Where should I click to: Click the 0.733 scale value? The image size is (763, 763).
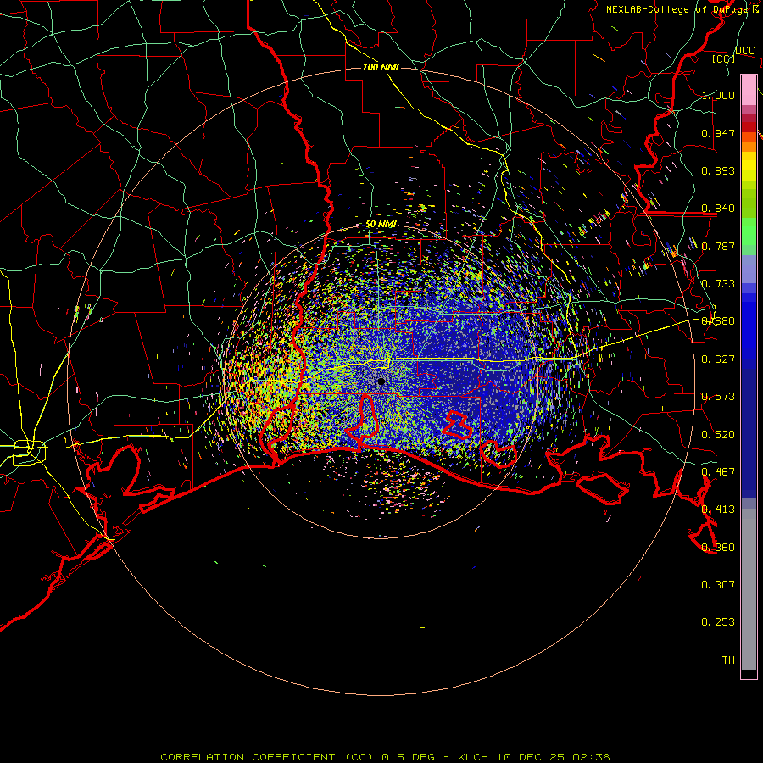click(718, 284)
